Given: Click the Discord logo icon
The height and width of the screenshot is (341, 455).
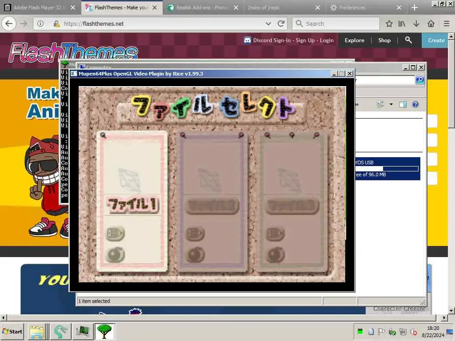Looking at the screenshot, I should tap(247, 40).
